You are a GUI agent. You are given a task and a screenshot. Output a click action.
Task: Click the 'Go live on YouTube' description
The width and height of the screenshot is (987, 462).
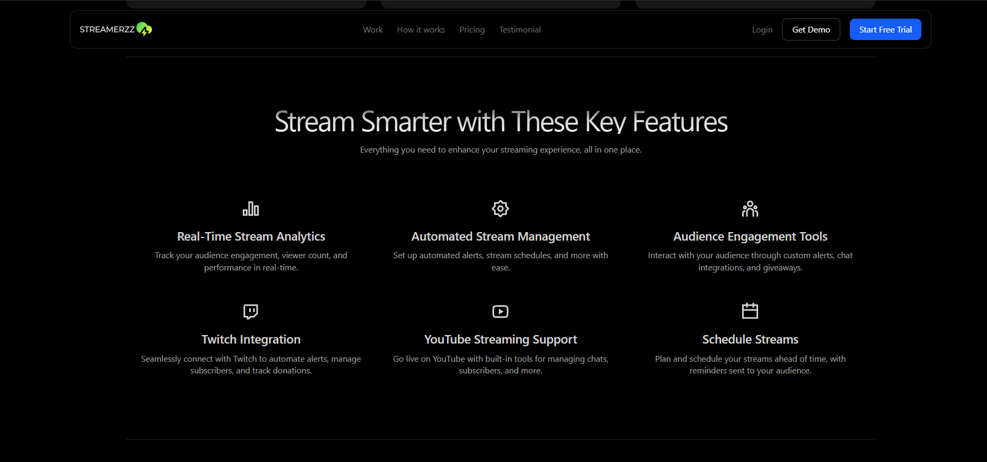pyautogui.click(x=500, y=364)
